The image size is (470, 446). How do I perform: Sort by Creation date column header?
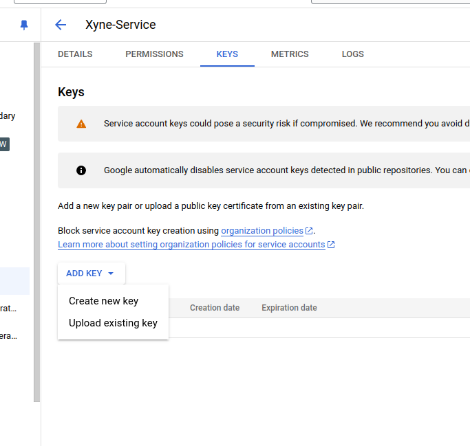pyautogui.click(x=215, y=308)
